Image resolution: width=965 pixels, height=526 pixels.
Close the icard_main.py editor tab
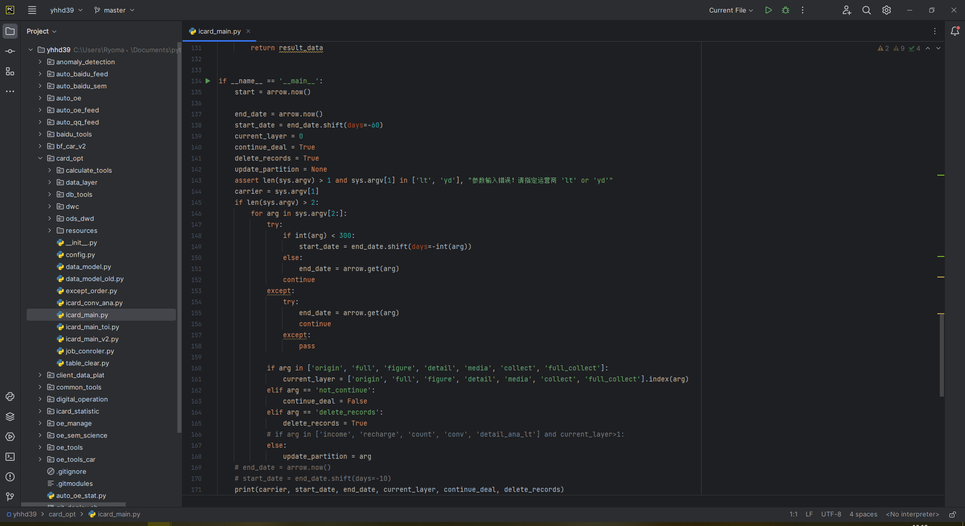pyautogui.click(x=248, y=31)
